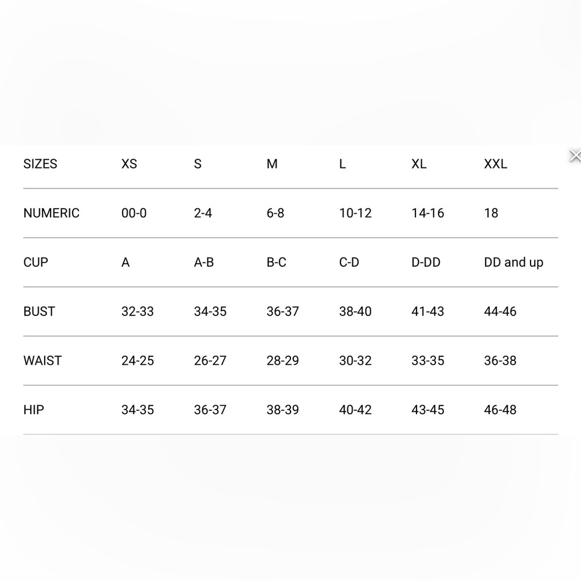Select bust measurement 38-40

click(355, 311)
